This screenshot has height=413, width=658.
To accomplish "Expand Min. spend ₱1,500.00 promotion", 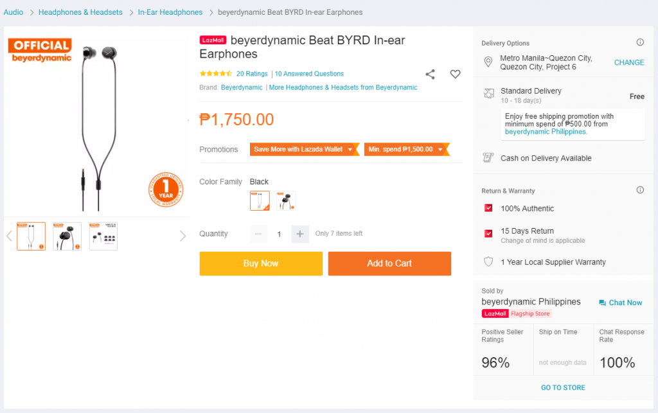I will click(x=405, y=149).
